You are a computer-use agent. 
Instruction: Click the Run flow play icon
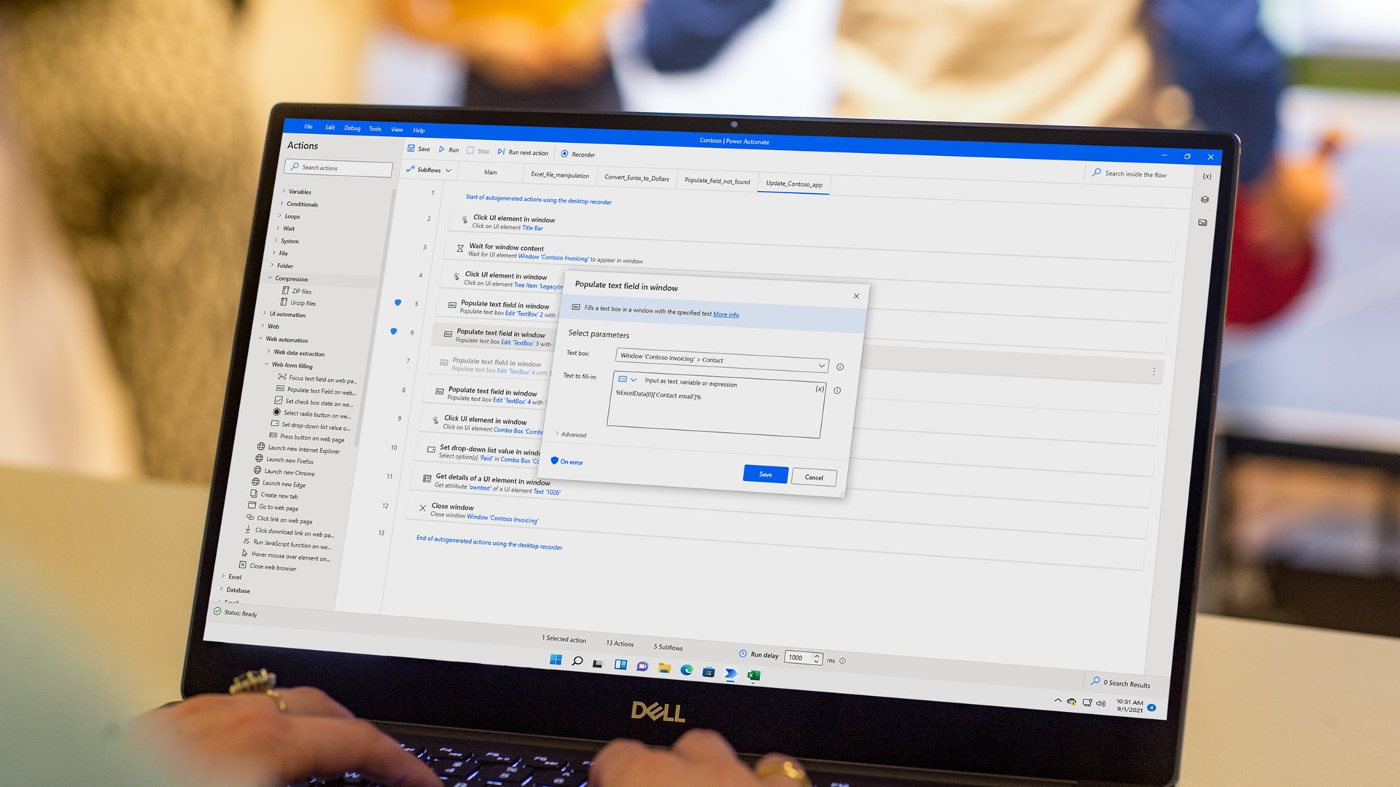(x=442, y=149)
